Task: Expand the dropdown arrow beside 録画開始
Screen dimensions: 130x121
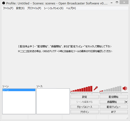Action: (x=126, y=102)
